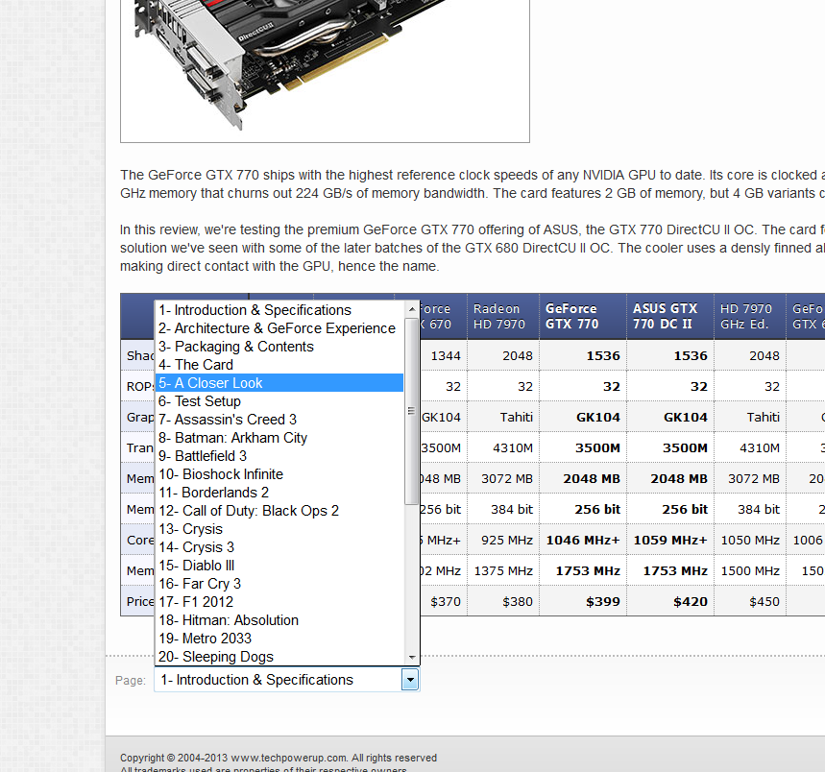Image resolution: width=825 pixels, height=772 pixels.
Task: Click the ASUS GTX 770 DirectCU II card image
Action: pos(325,70)
